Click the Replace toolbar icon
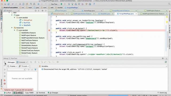Screen dimensions: 171x96 pyautogui.click(x=34, y=4)
